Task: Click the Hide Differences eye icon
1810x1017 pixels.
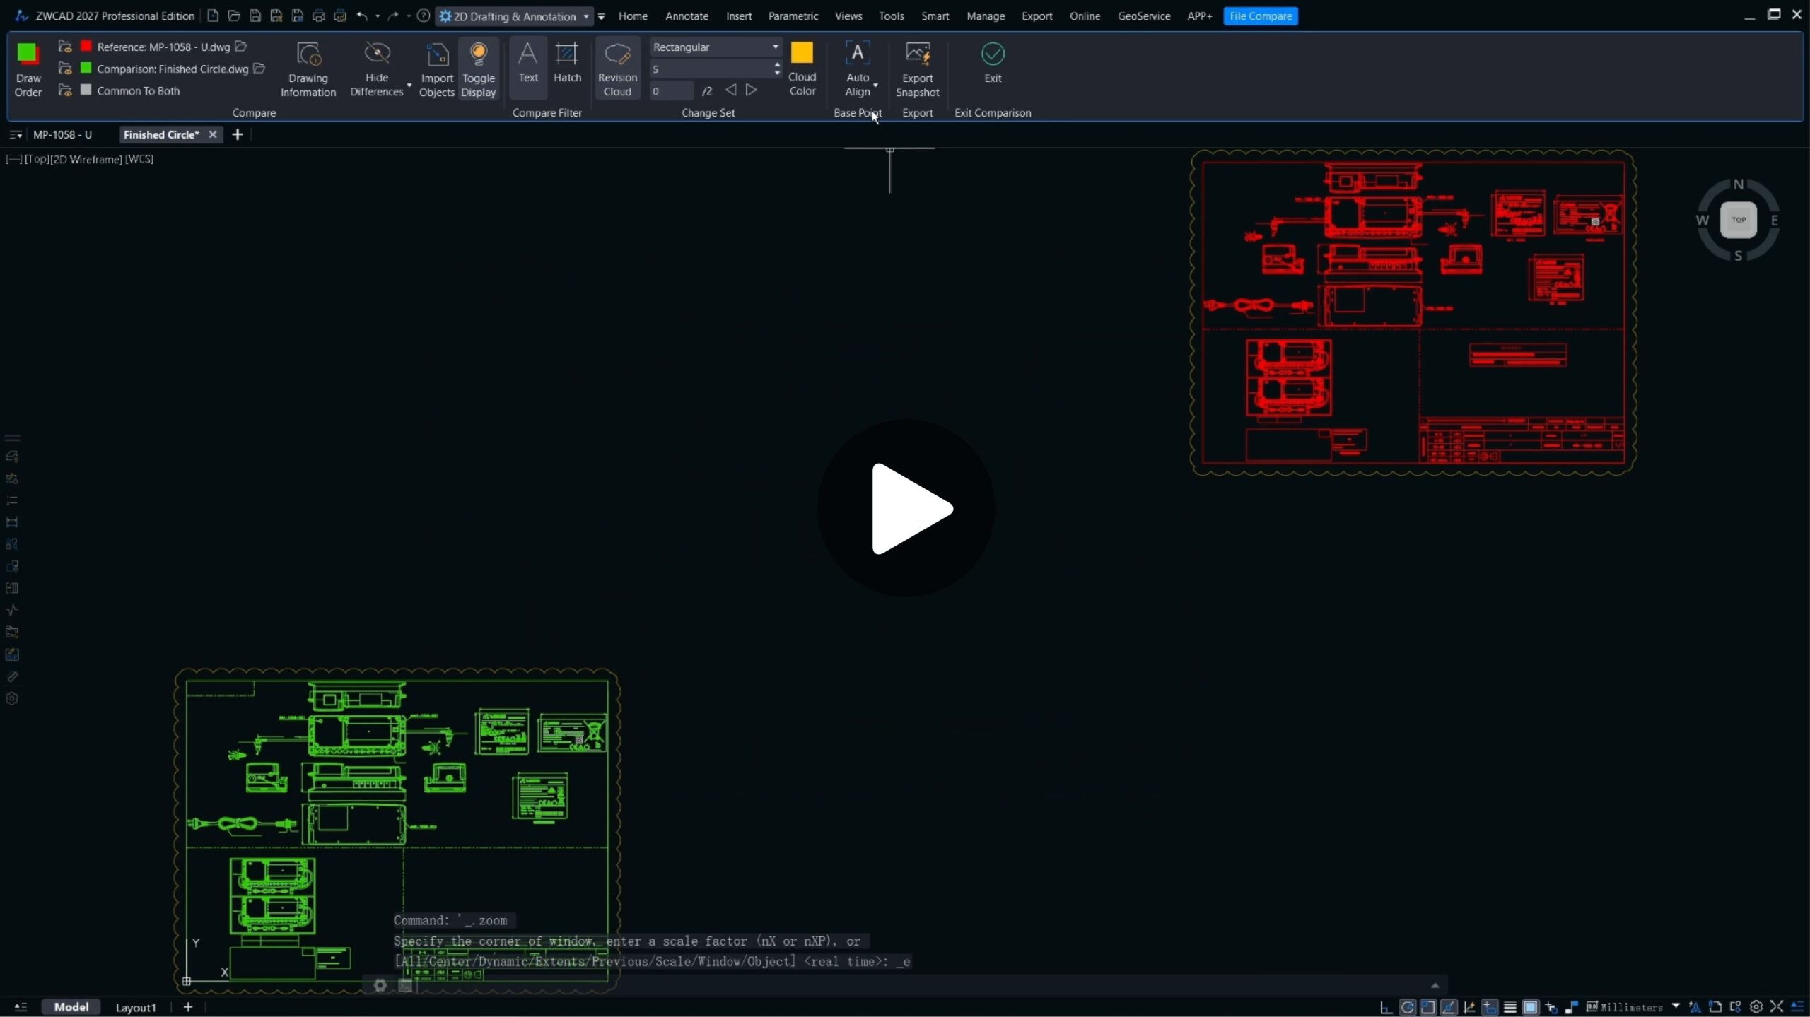Action: pyautogui.click(x=376, y=54)
